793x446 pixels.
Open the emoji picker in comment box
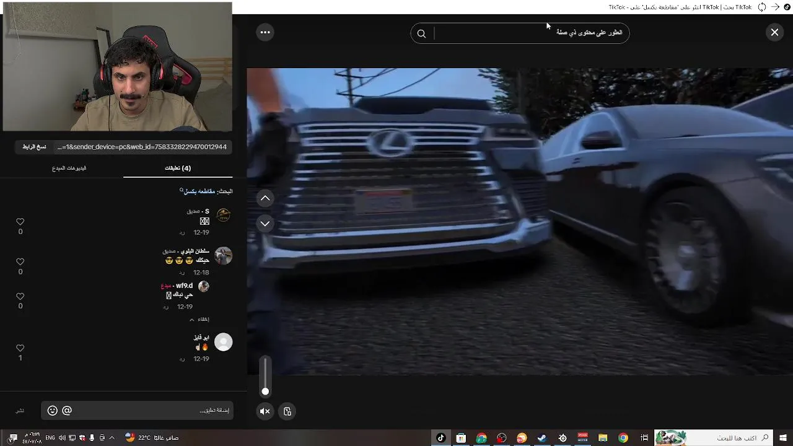(x=53, y=410)
